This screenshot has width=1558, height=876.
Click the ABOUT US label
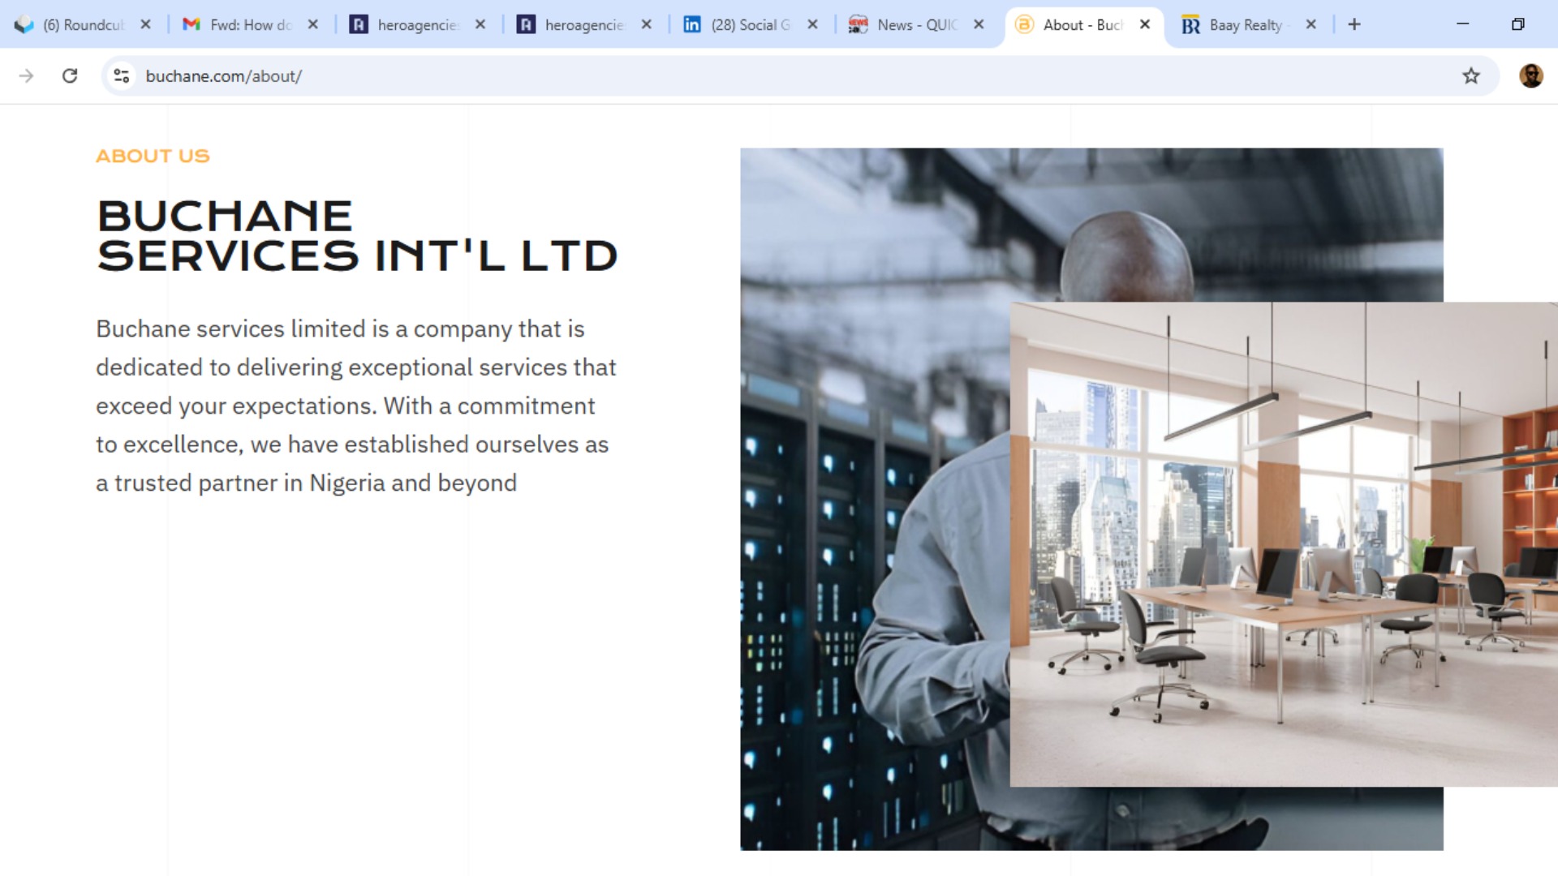pyautogui.click(x=153, y=156)
